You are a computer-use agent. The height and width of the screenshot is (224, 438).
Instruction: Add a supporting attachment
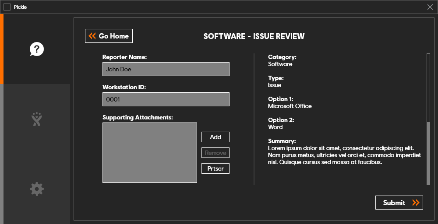tap(215, 137)
